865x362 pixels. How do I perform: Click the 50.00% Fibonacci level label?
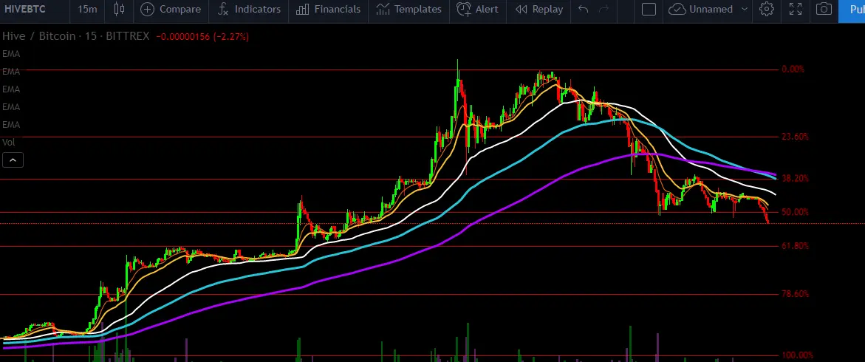tap(795, 212)
